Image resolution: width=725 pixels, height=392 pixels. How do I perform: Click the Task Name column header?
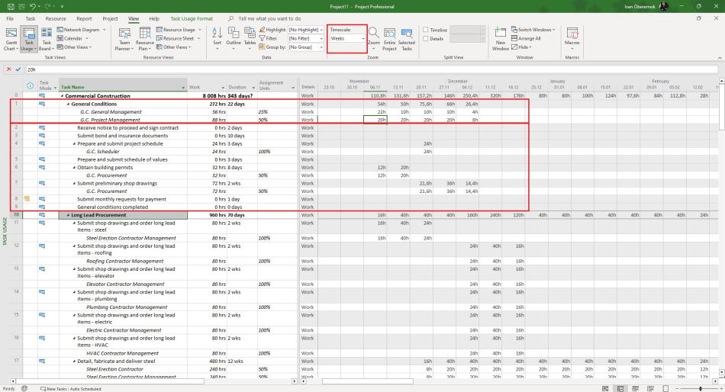(123, 87)
